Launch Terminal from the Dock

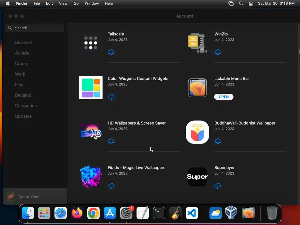159,213
